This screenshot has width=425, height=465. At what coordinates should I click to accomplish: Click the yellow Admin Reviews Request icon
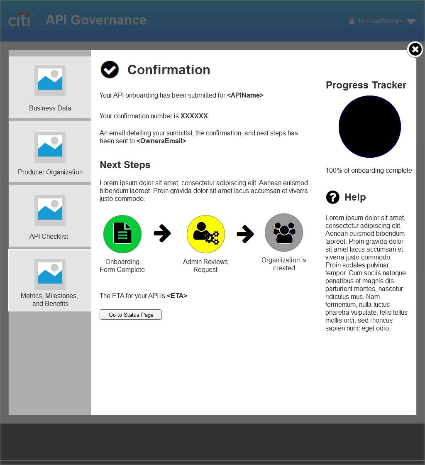206,234
